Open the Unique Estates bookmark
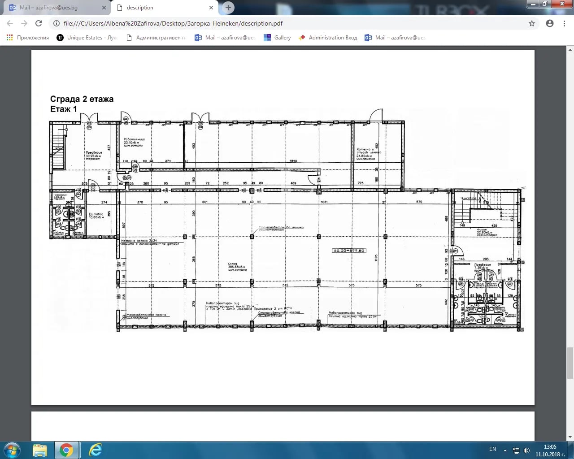The image size is (574, 459). click(87, 38)
